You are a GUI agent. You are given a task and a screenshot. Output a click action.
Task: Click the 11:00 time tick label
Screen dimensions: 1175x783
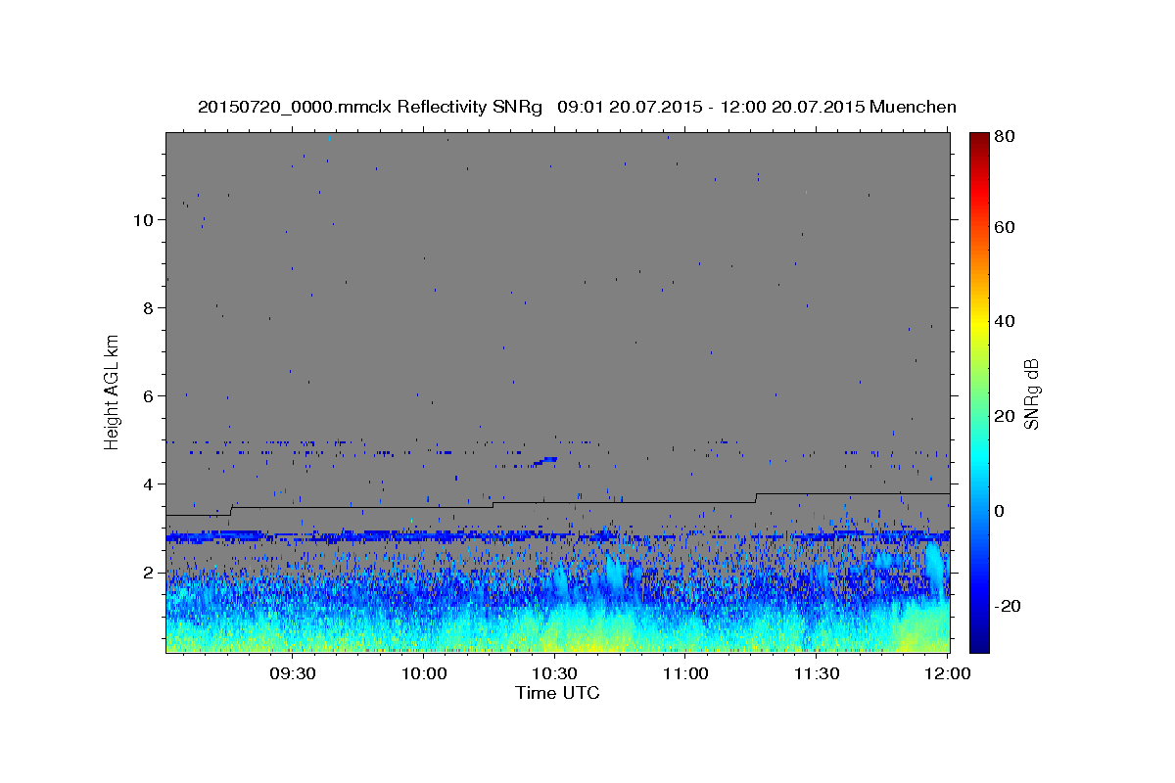pyautogui.click(x=685, y=674)
